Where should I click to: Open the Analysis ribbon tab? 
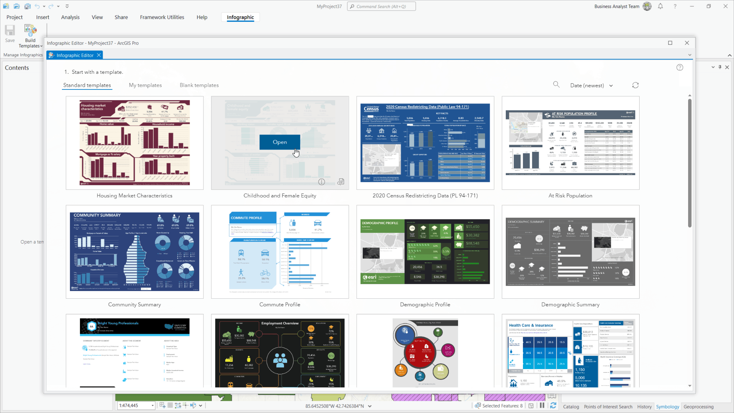coord(70,17)
